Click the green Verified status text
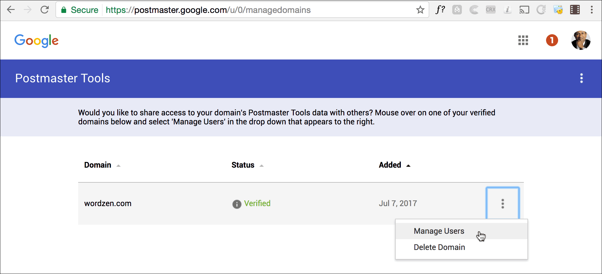Screen dimensions: 602x274 257,203
